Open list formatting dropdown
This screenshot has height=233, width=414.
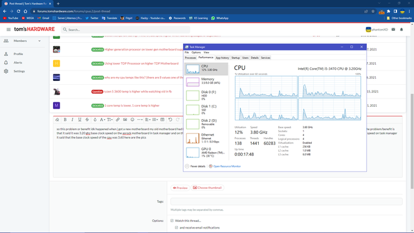155,120
